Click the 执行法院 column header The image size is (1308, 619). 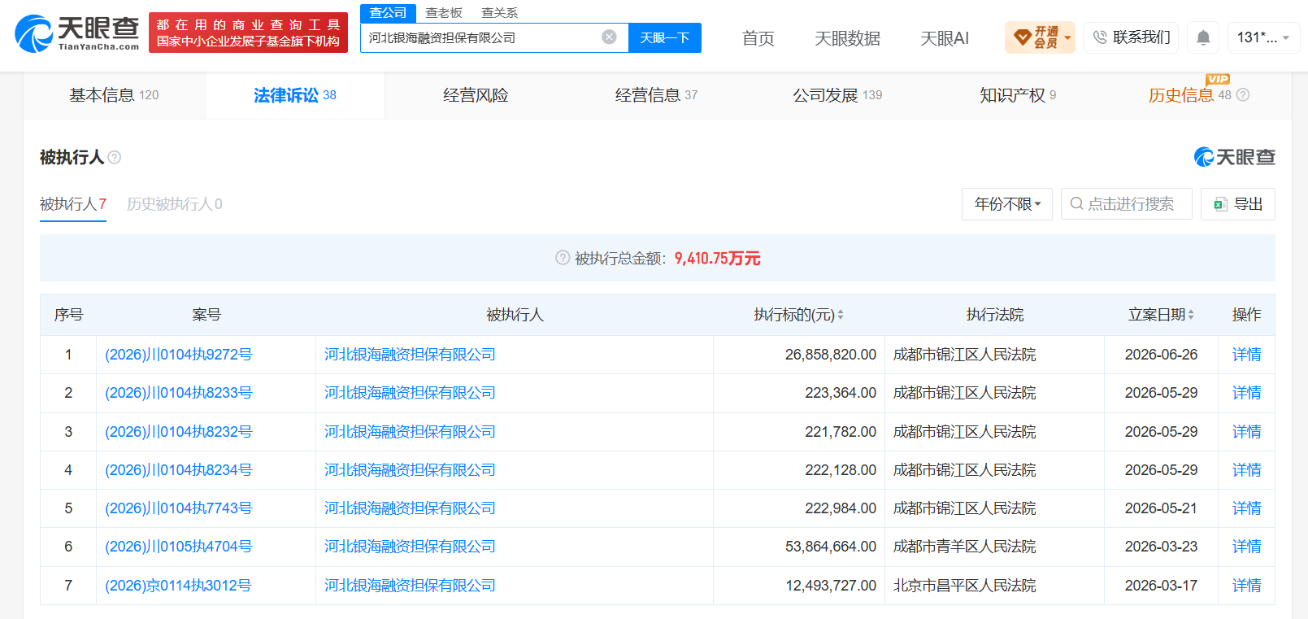click(994, 315)
